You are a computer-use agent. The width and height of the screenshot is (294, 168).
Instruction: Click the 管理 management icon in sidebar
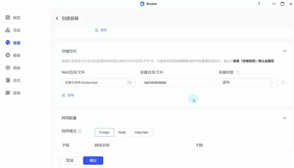tap(8, 93)
